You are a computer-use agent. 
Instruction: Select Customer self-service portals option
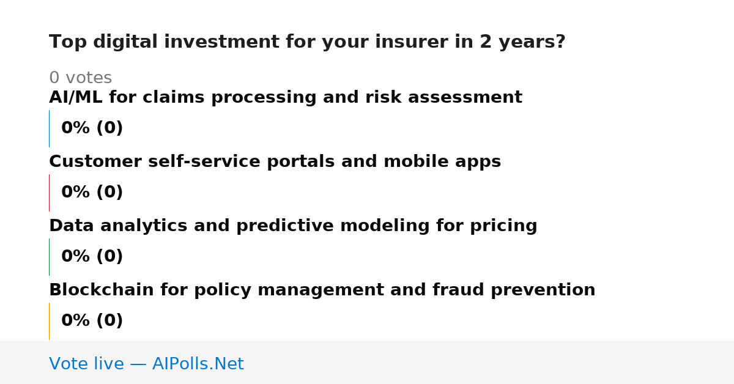(275, 162)
